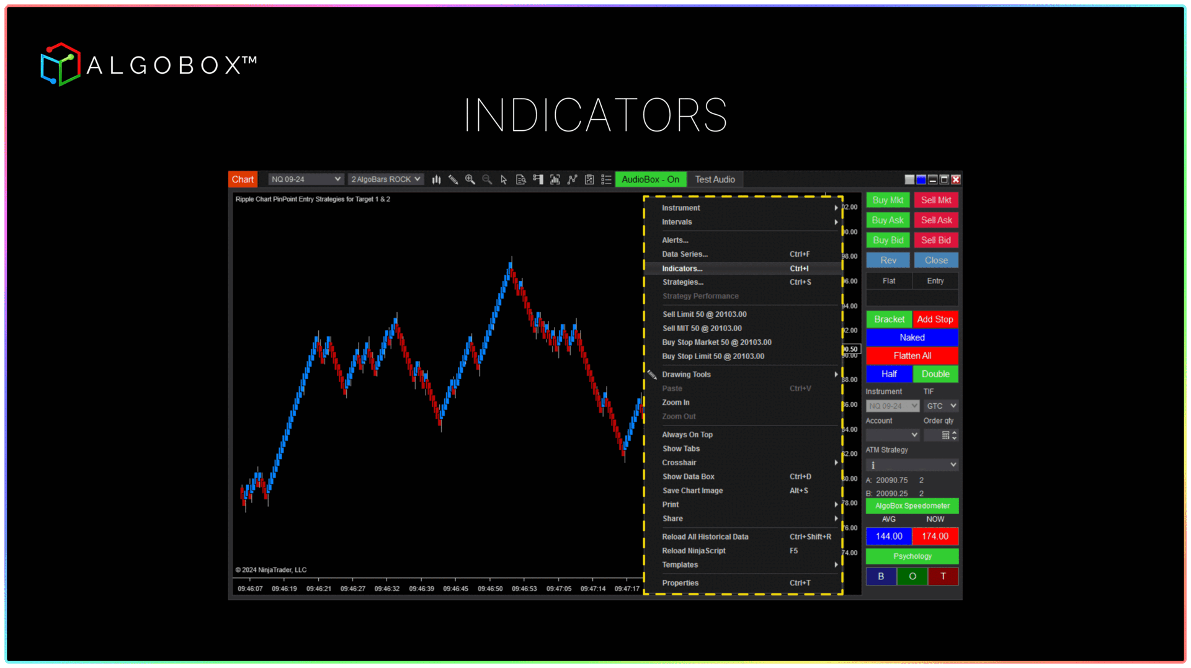Click the Order qty input field

pyautogui.click(x=935, y=435)
